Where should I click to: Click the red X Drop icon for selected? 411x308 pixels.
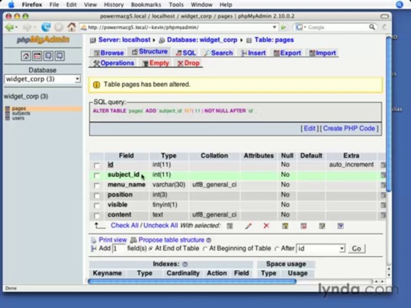[x=266, y=225]
